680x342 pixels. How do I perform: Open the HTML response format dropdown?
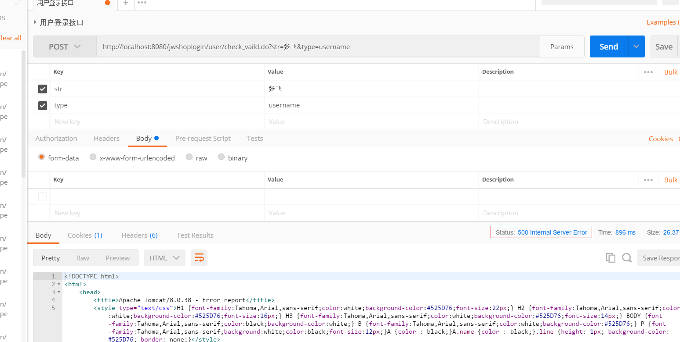click(164, 258)
